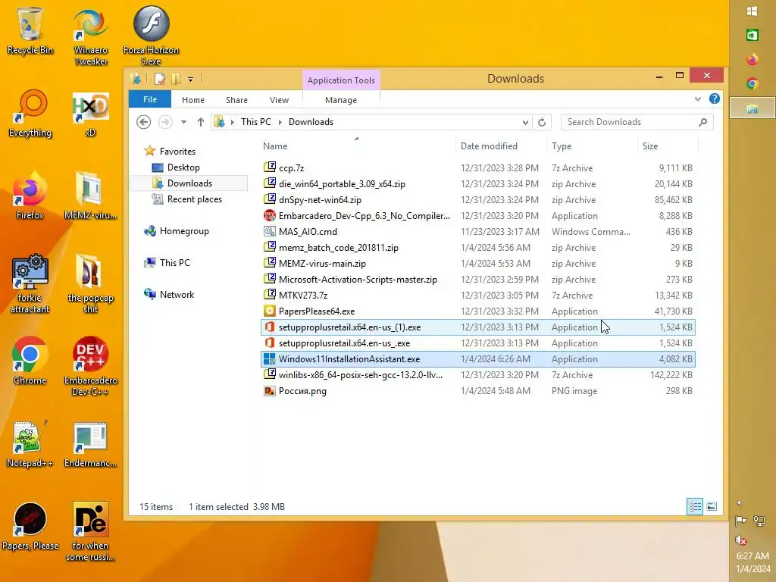Image resolution: width=776 pixels, height=582 pixels.
Task: Select Desktop under Favorites
Action: tap(183, 167)
